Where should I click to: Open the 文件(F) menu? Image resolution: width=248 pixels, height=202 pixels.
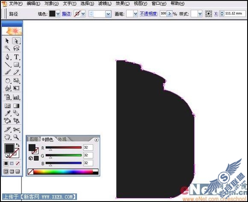[15, 3]
